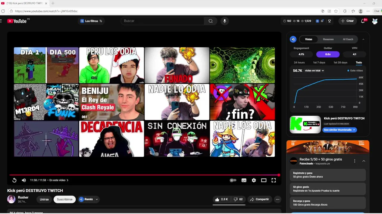
Task: Click 'See similar thumbnails' button
Action: tap(340, 130)
